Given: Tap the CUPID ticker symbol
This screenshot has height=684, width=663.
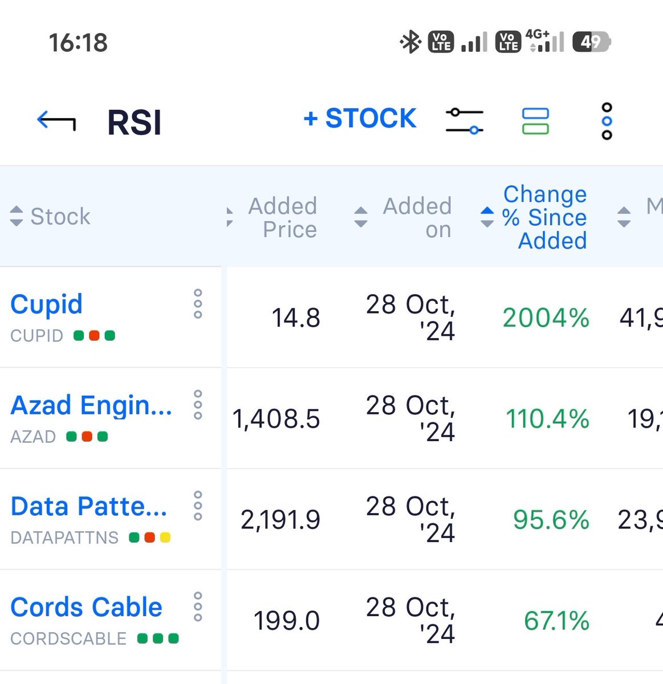Looking at the screenshot, I should click(x=36, y=336).
